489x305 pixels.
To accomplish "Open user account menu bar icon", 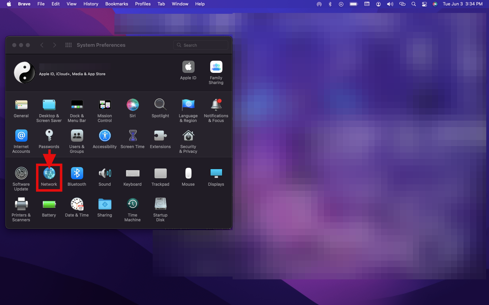I will pos(378,4).
